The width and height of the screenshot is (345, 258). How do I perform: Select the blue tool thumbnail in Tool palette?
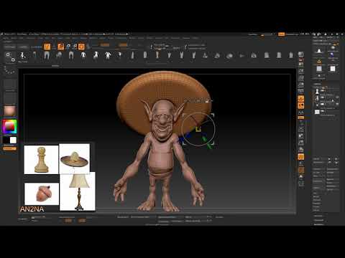(x=333, y=55)
